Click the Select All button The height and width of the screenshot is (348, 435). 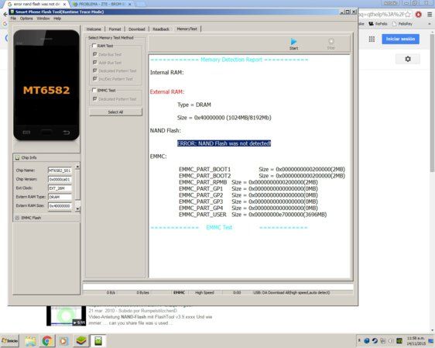[115, 112]
